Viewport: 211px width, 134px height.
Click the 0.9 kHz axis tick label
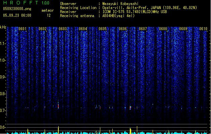[3, 77]
